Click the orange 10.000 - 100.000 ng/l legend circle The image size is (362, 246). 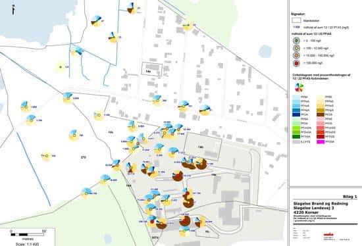coord(296,56)
